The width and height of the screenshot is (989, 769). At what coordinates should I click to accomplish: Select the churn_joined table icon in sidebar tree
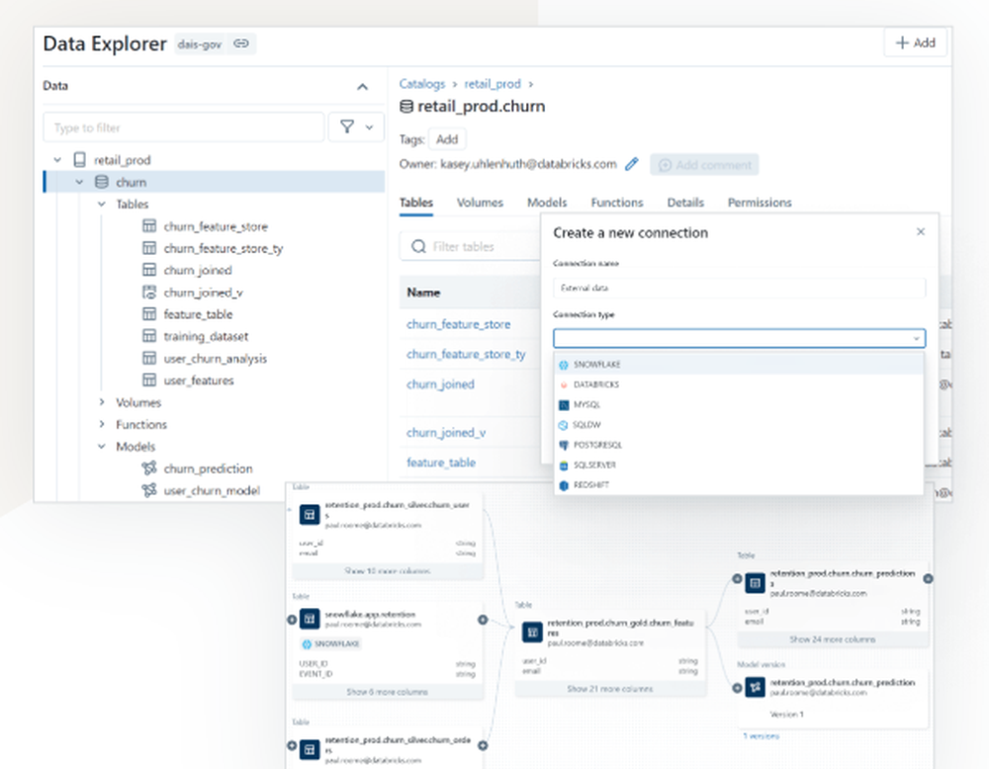tap(149, 270)
